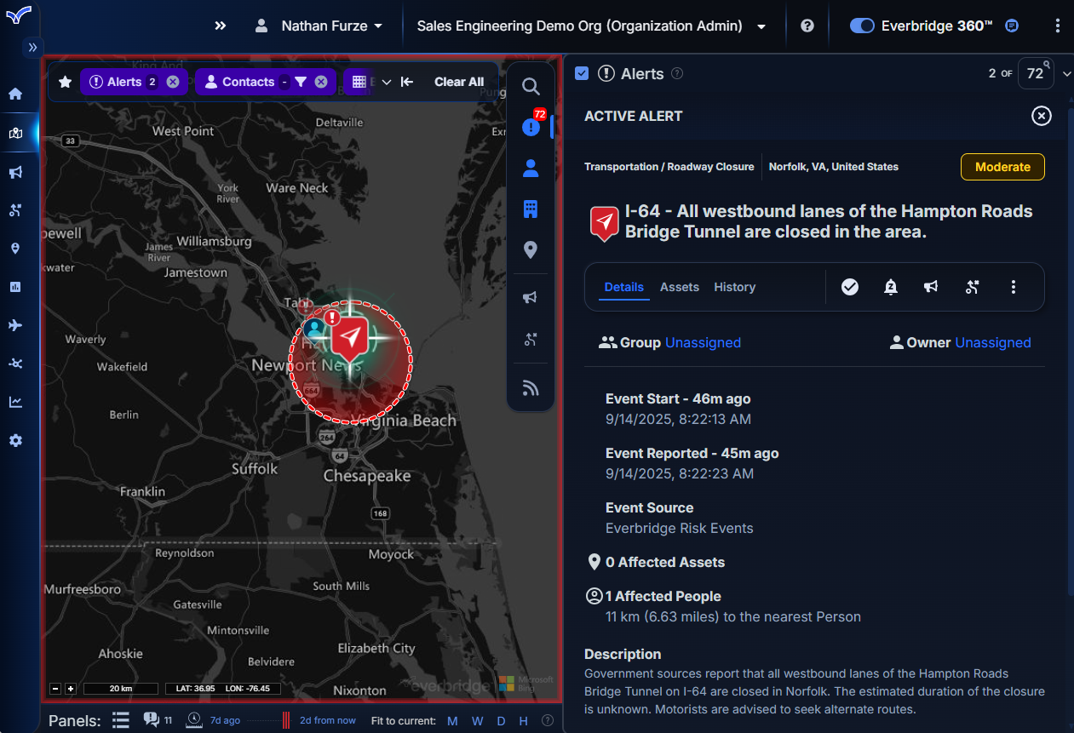1074x733 pixels.
Task: Open the History tab
Action: 734,287
